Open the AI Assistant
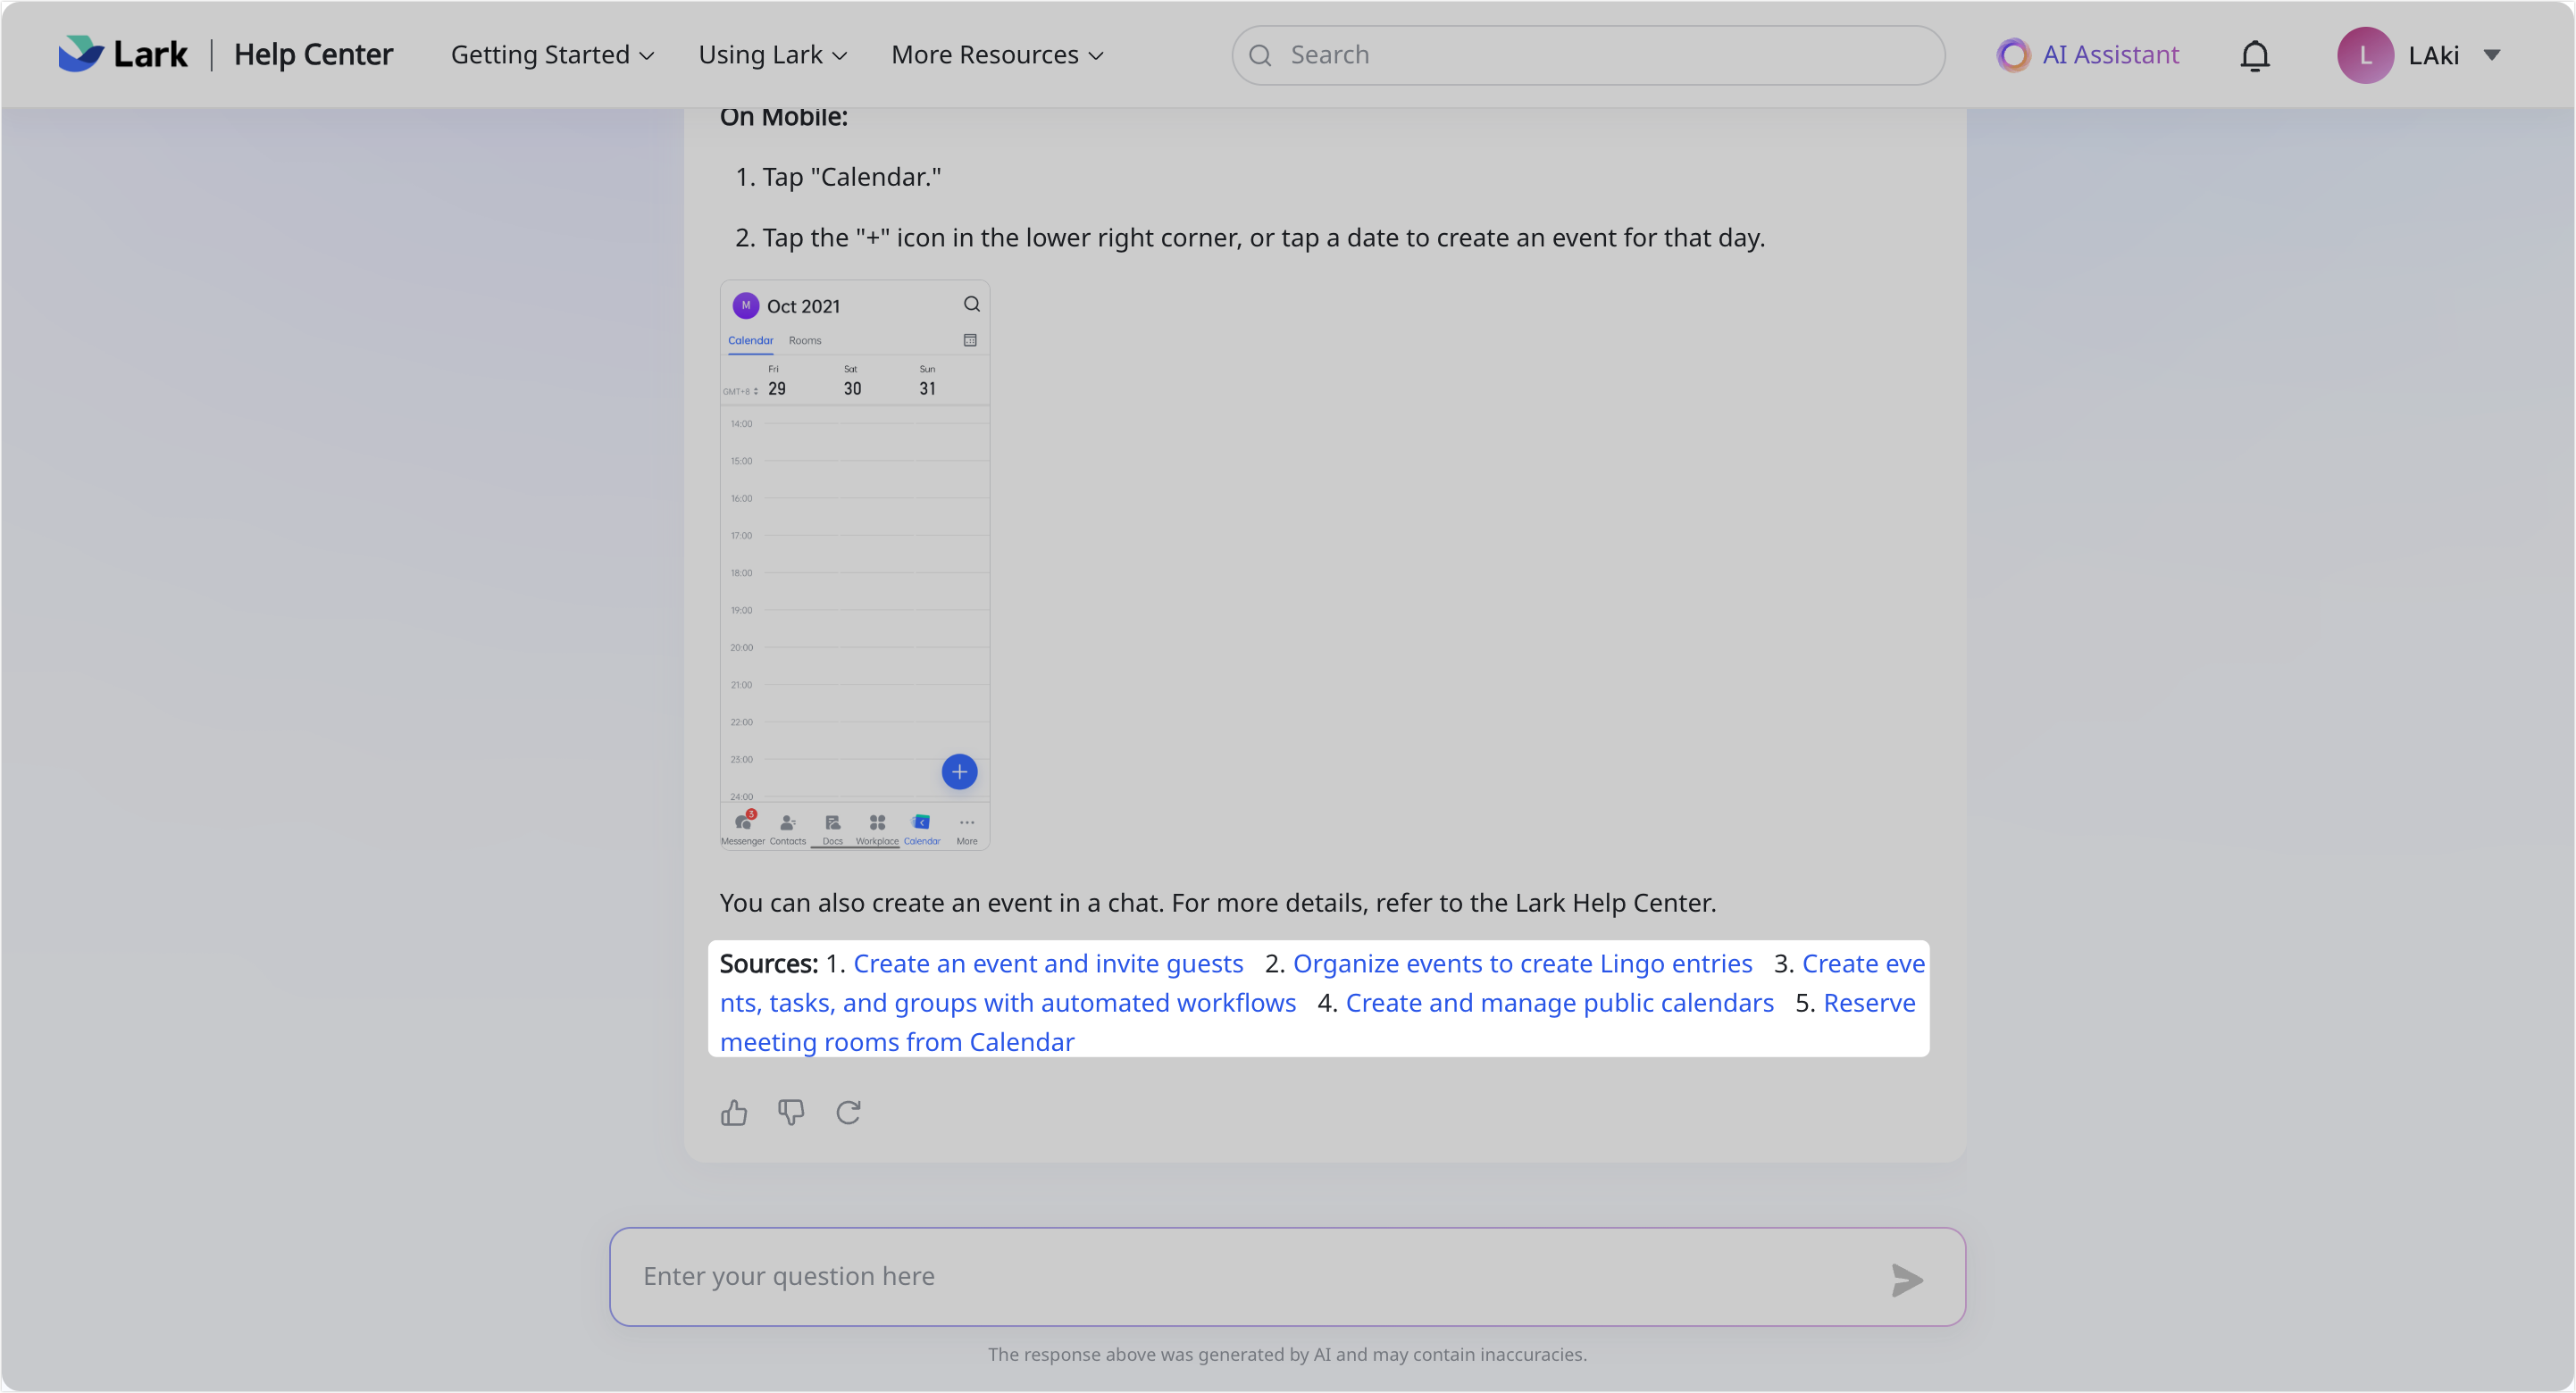This screenshot has height=1393, width=2576. (x=2088, y=54)
